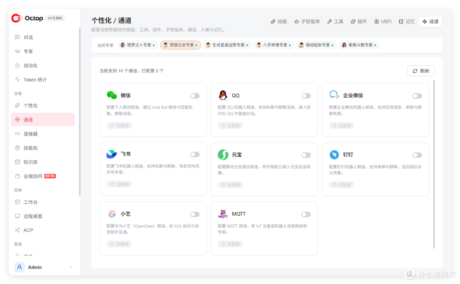Click the 微信 green chat icon
460x284 pixels.
click(x=112, y=95)
